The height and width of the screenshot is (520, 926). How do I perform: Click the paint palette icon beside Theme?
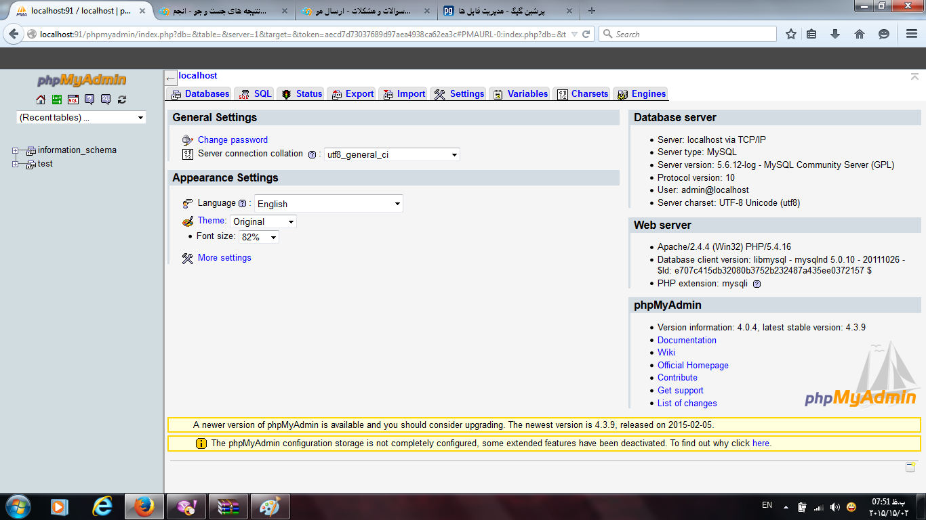pyautogui.click(x=188, y=221)
